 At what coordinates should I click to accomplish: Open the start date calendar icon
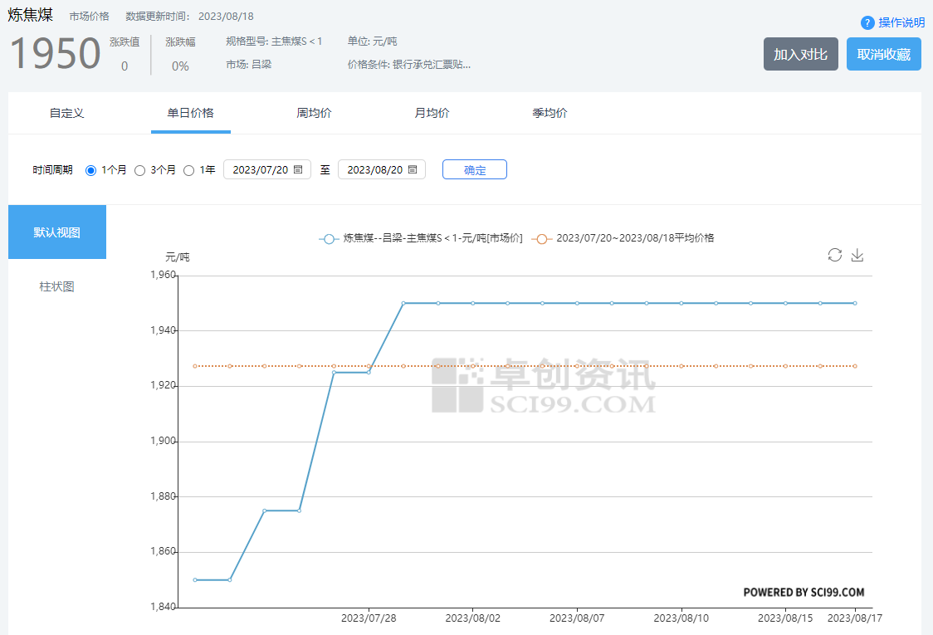pos(298,169)
